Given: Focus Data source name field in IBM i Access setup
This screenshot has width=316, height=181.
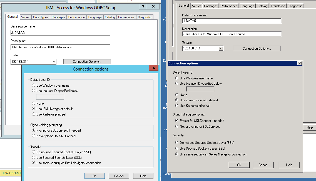Looking at the screenshot, I should (x=61, y=32).
